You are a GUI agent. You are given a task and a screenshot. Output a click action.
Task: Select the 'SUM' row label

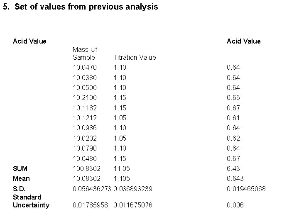pos(20,168)
